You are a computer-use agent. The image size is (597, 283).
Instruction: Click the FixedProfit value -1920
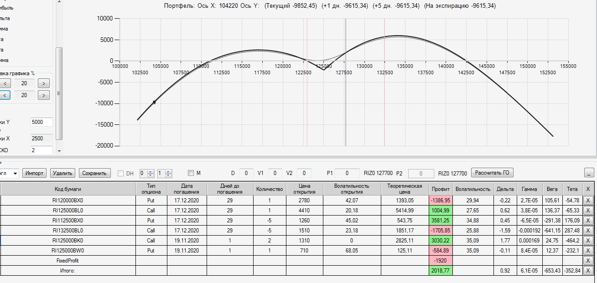pos(441,260)
